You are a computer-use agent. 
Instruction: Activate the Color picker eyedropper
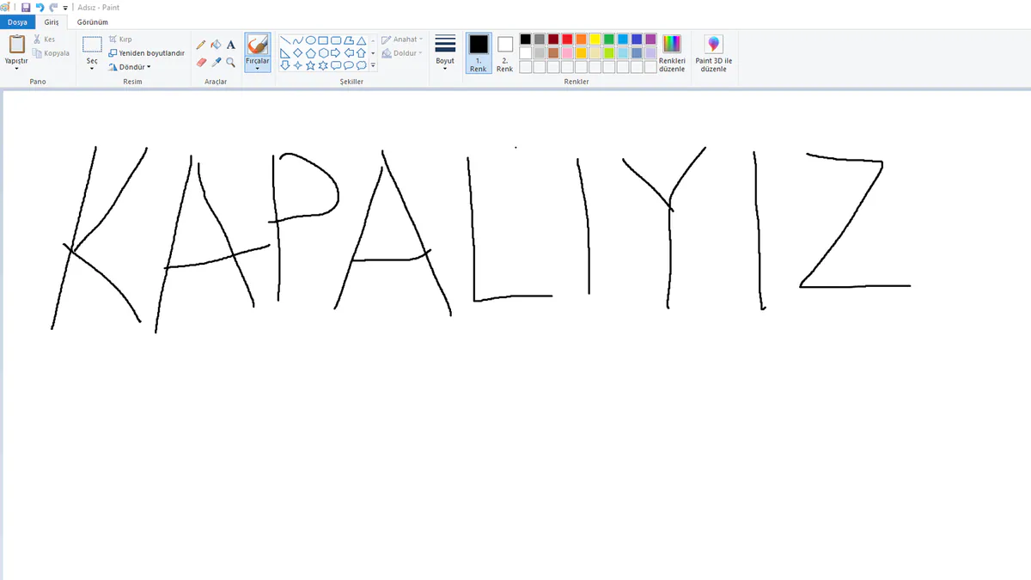pos(216,62)
